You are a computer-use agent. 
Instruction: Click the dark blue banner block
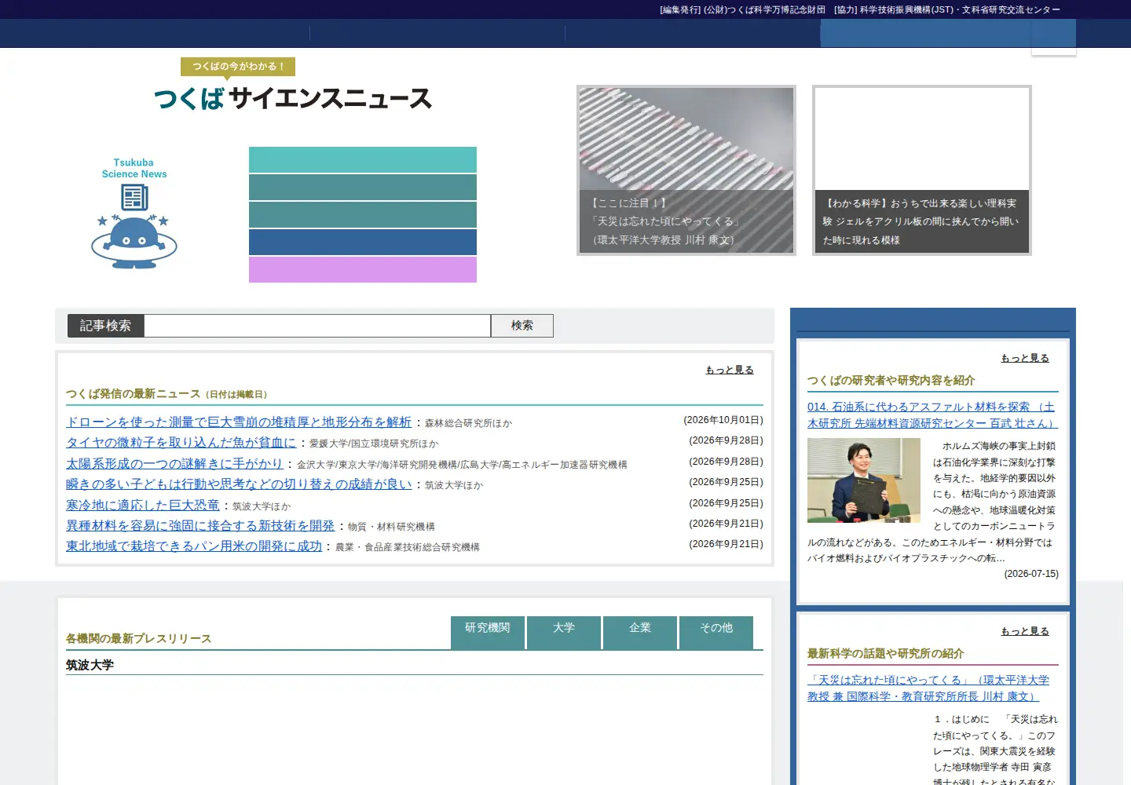(x=363, y=242)
